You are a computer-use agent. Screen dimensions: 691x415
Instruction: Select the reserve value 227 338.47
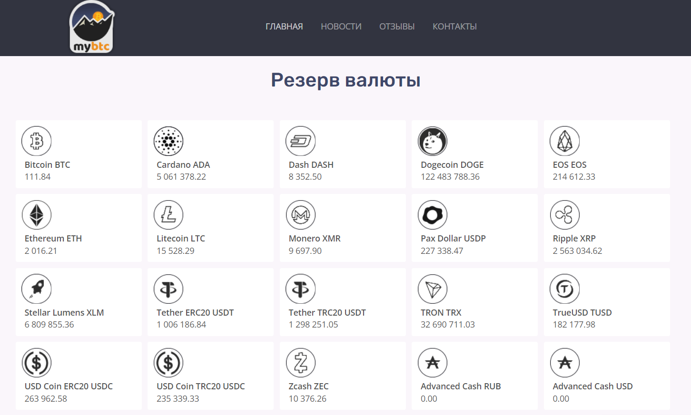click(x=442, y=251)
